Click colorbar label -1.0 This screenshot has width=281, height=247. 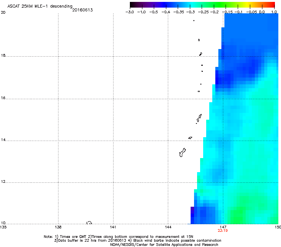click(x=141, y=12)
